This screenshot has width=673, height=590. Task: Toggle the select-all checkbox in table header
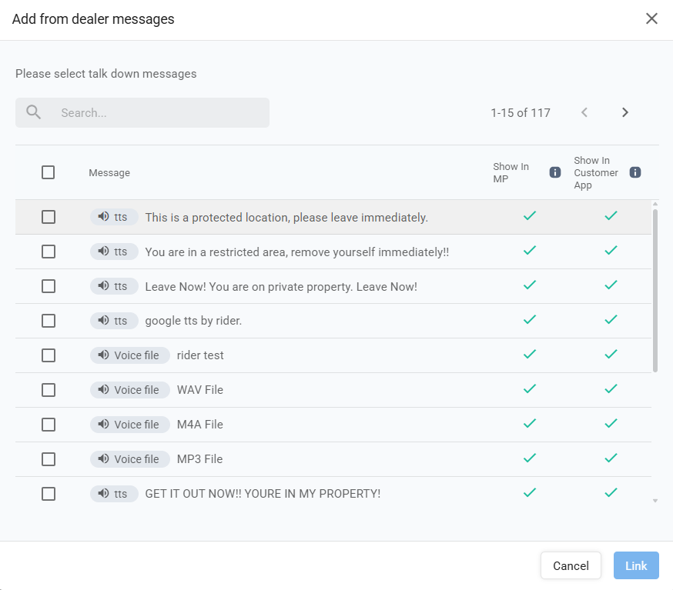[48, 172]
